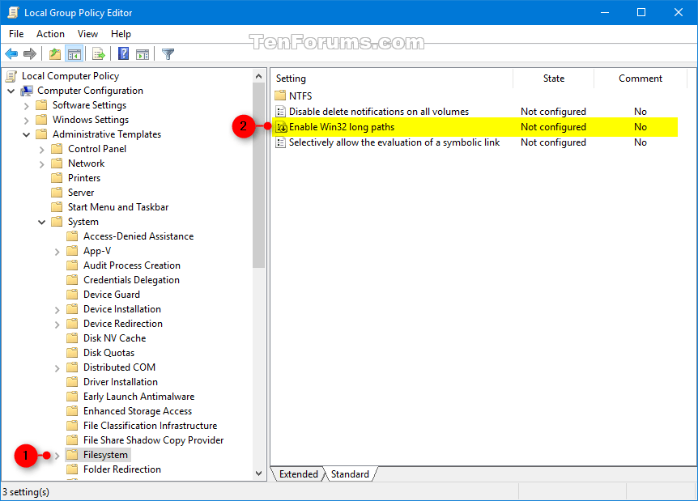
Task: Open the Up one level folder icon
Action: click(53, 53)
